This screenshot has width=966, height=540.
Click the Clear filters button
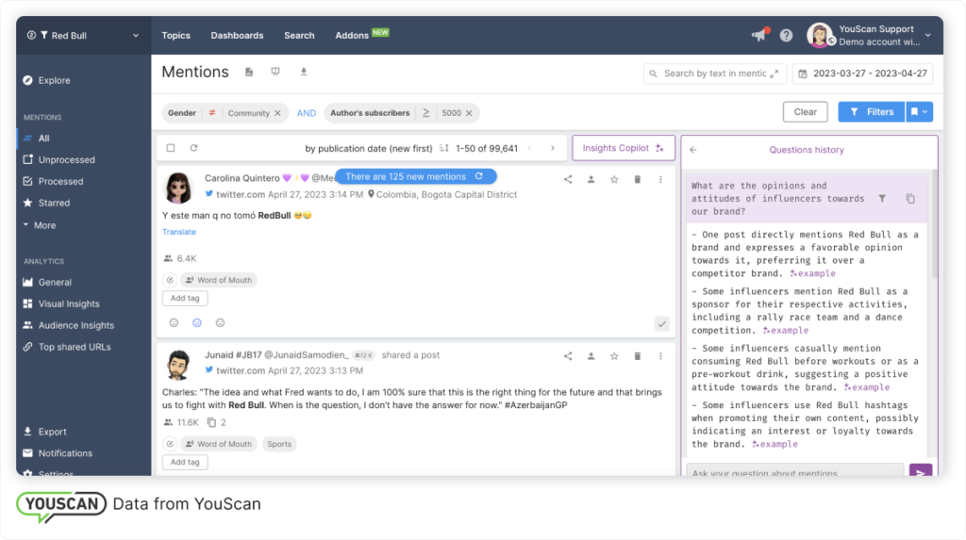(x=806, y=112)
